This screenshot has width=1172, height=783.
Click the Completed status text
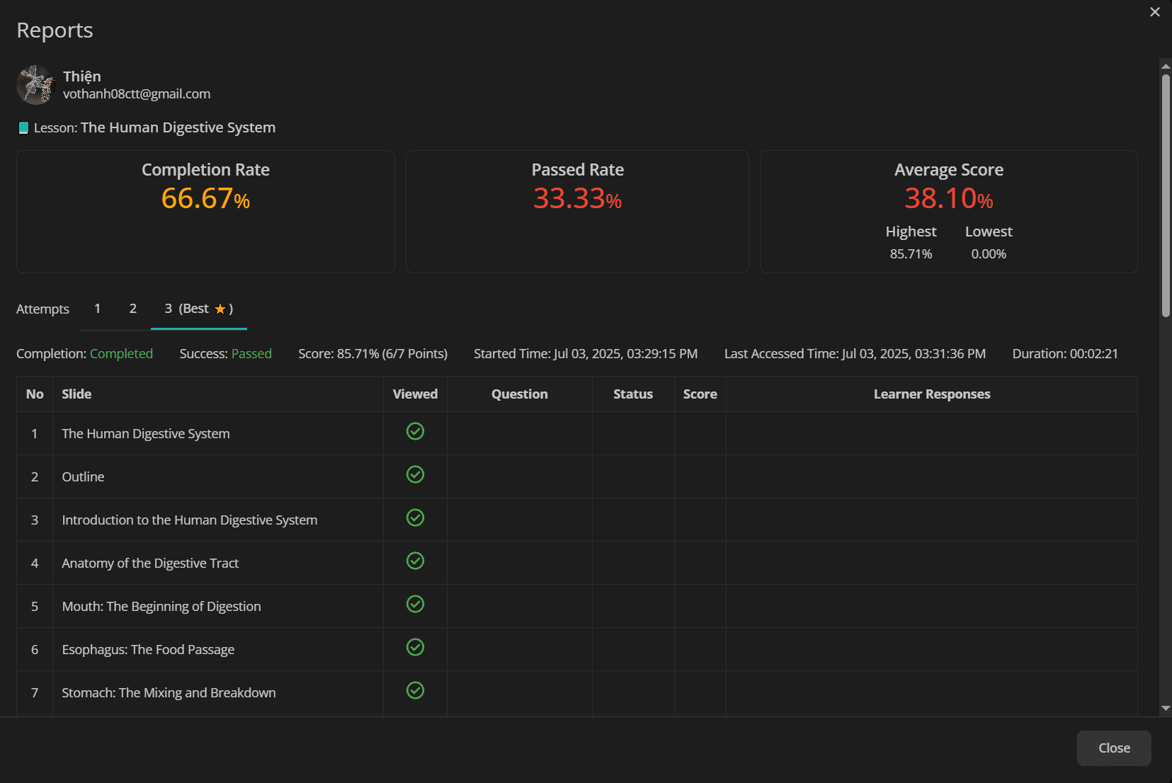click(x=121, y=354)
